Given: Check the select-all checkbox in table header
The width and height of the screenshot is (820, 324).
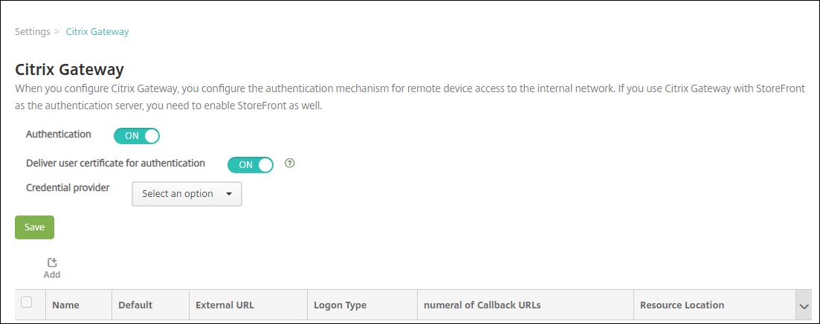Looking at the screenshot, I should (27, 302).
